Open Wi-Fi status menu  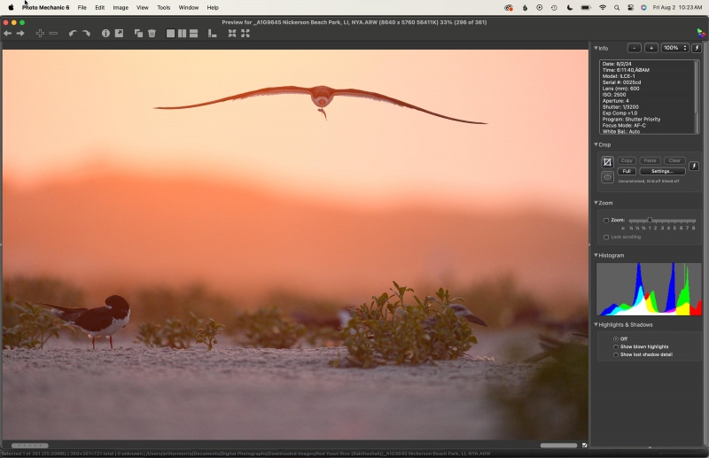pos(603,8)
